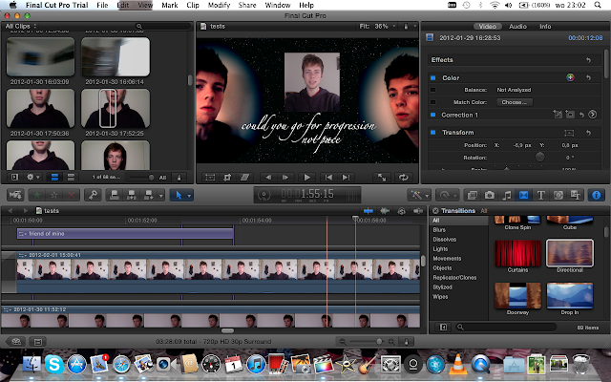Click the Transitions search field
Viewport: 611px width, 382px height.
tap(507, 327)
